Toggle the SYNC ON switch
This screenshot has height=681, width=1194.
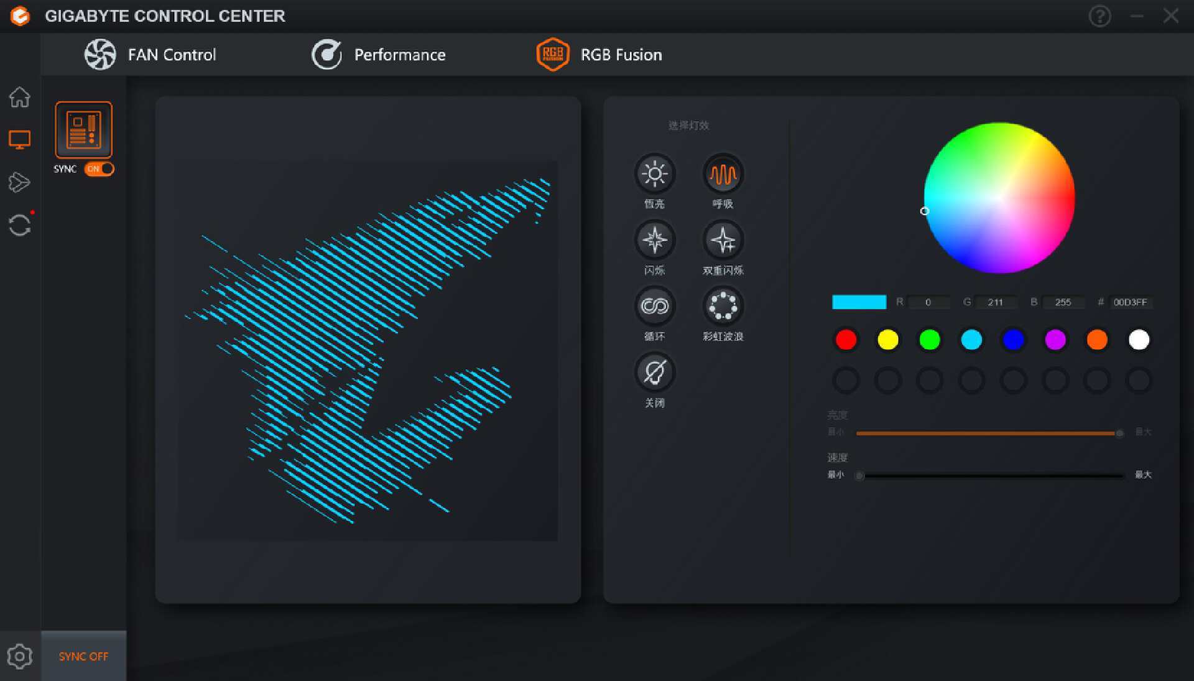[x=99, y=169]
